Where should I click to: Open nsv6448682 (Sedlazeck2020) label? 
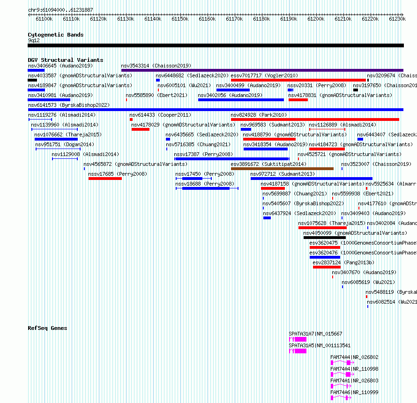click(192, 75)
